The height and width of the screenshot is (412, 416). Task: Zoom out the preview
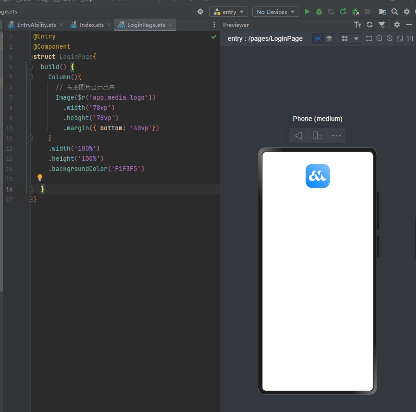pyautogui.click(x=379, y=39)
